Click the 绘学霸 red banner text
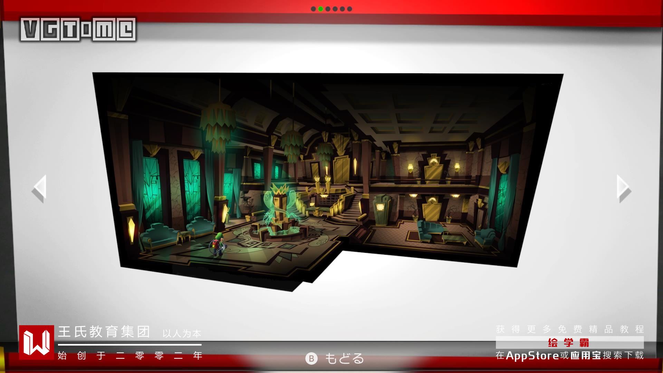This screenshot has height=373, width=663. click(x=569, y=343)
